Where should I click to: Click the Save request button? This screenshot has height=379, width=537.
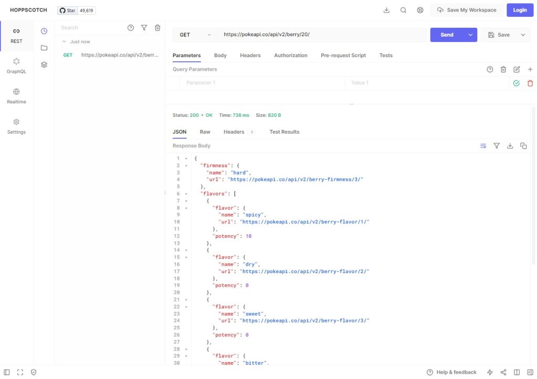[499, 35]
